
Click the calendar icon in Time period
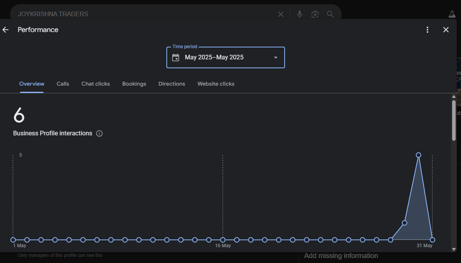click(x=176, y=57)
